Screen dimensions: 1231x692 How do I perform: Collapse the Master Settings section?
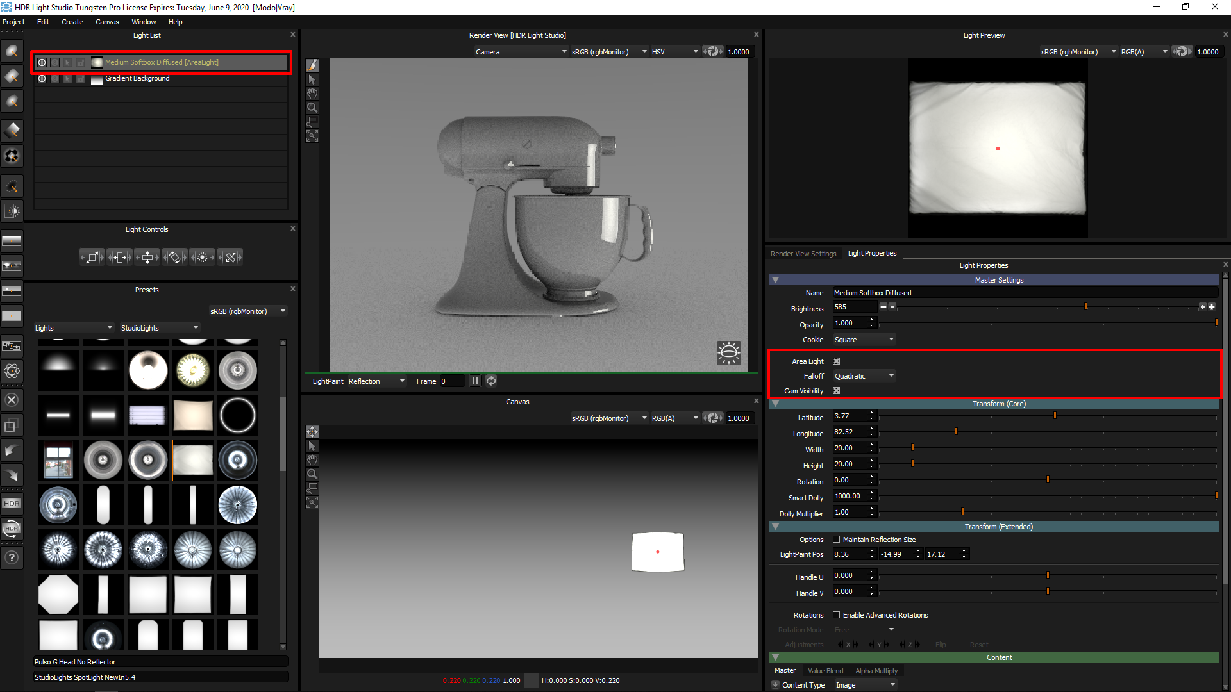(x=775, y=281)
